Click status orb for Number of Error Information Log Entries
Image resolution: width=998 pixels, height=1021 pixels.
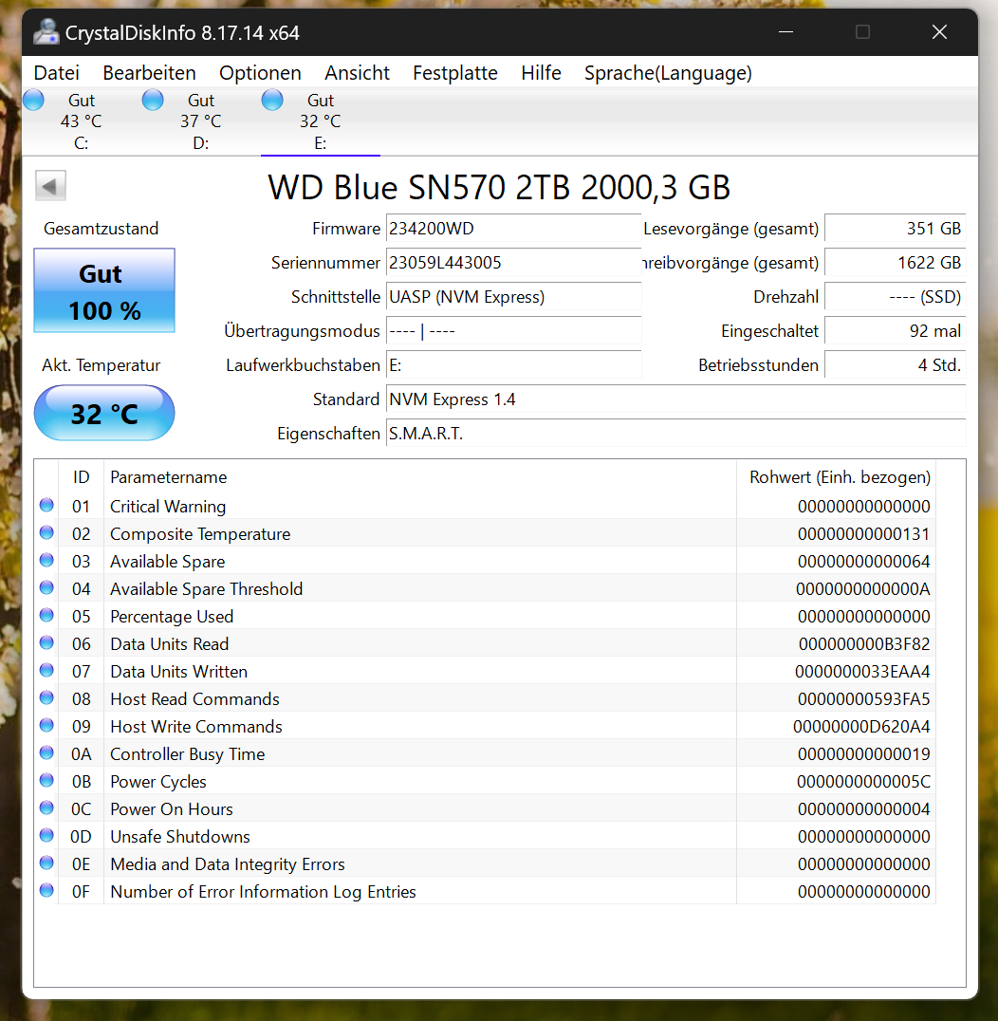[46, 890]
